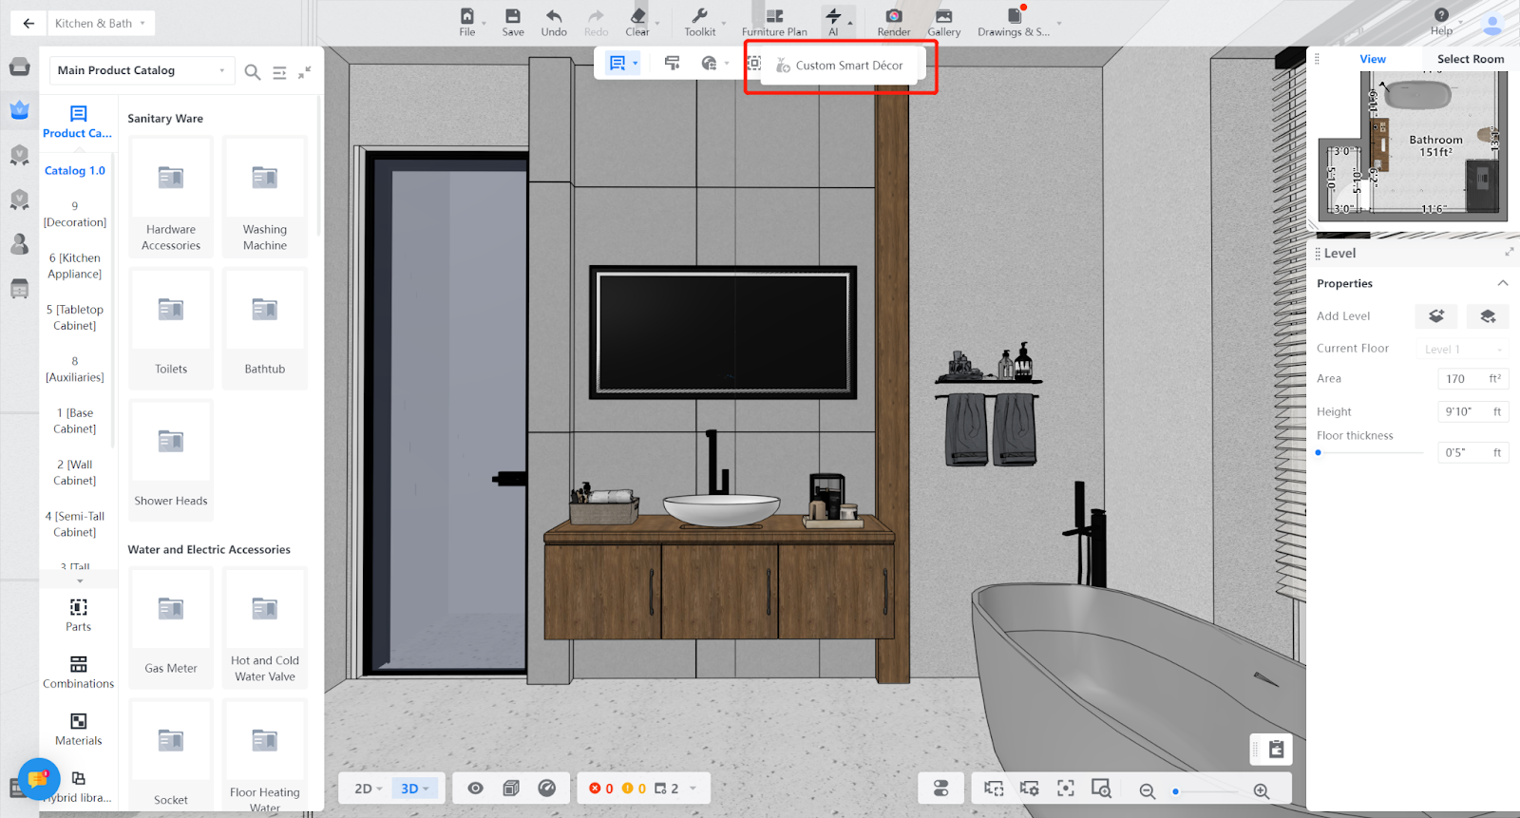
Task: Undo the last action
Action: click(554, 22)
